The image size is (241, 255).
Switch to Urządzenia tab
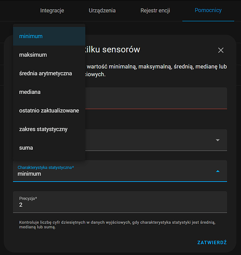[102, 11]
